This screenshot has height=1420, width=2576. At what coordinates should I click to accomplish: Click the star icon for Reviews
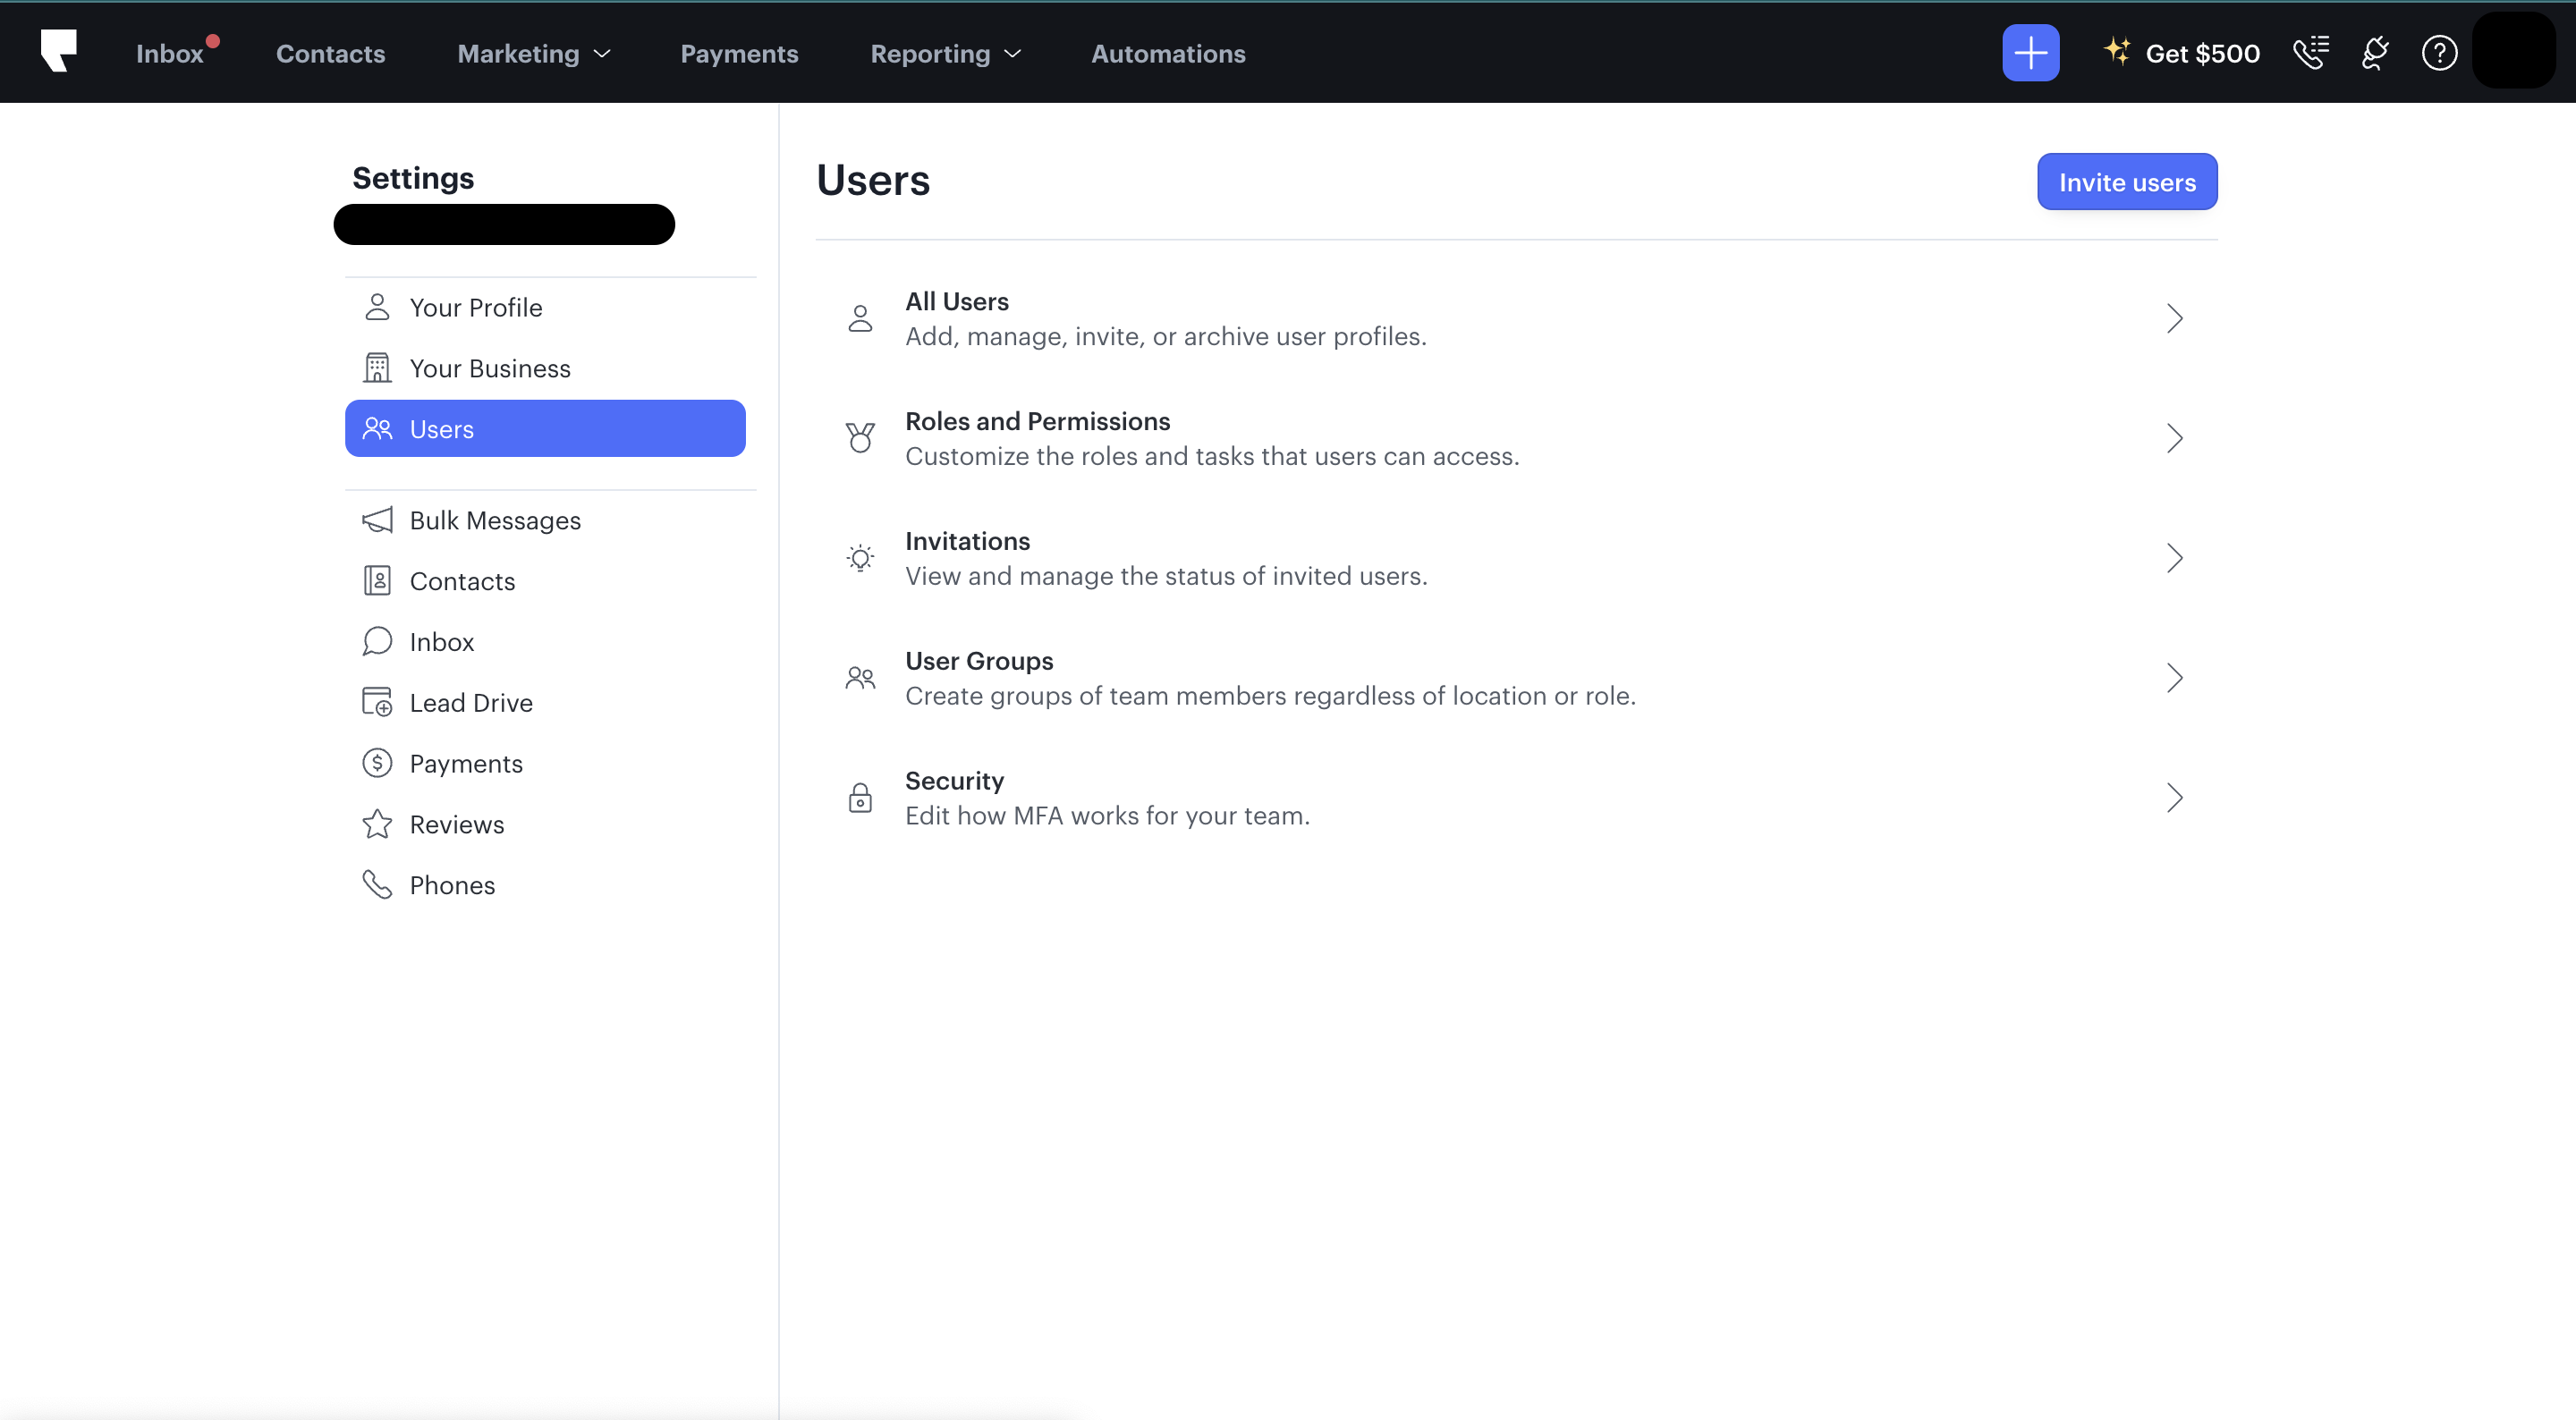coord(377,824)
